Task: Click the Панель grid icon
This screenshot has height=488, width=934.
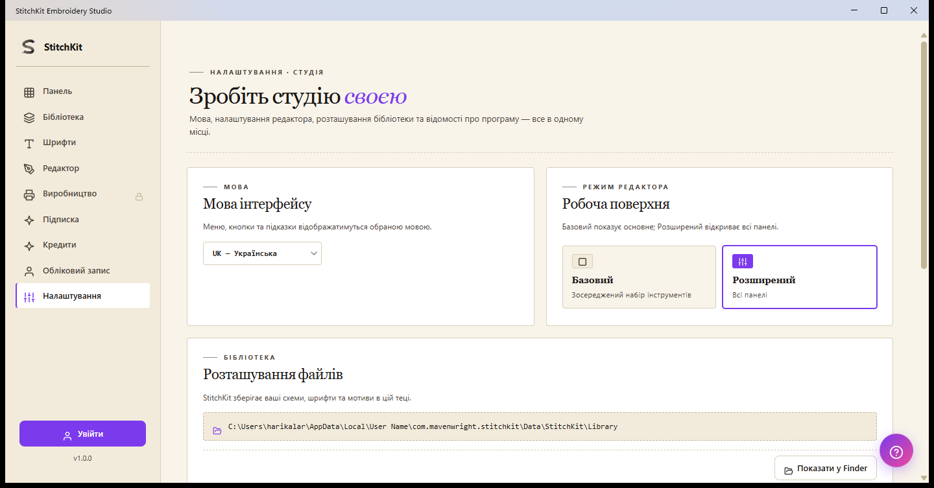Action: 29,92
